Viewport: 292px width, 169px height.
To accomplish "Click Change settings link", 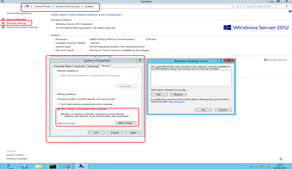I will click(x=277, y=60).
